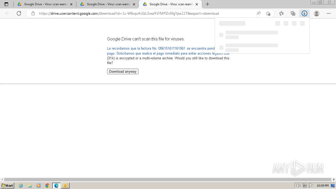The image size is (336, 189).
Task: Open Windows Media Player from taskbar
Action: [39, 186]
